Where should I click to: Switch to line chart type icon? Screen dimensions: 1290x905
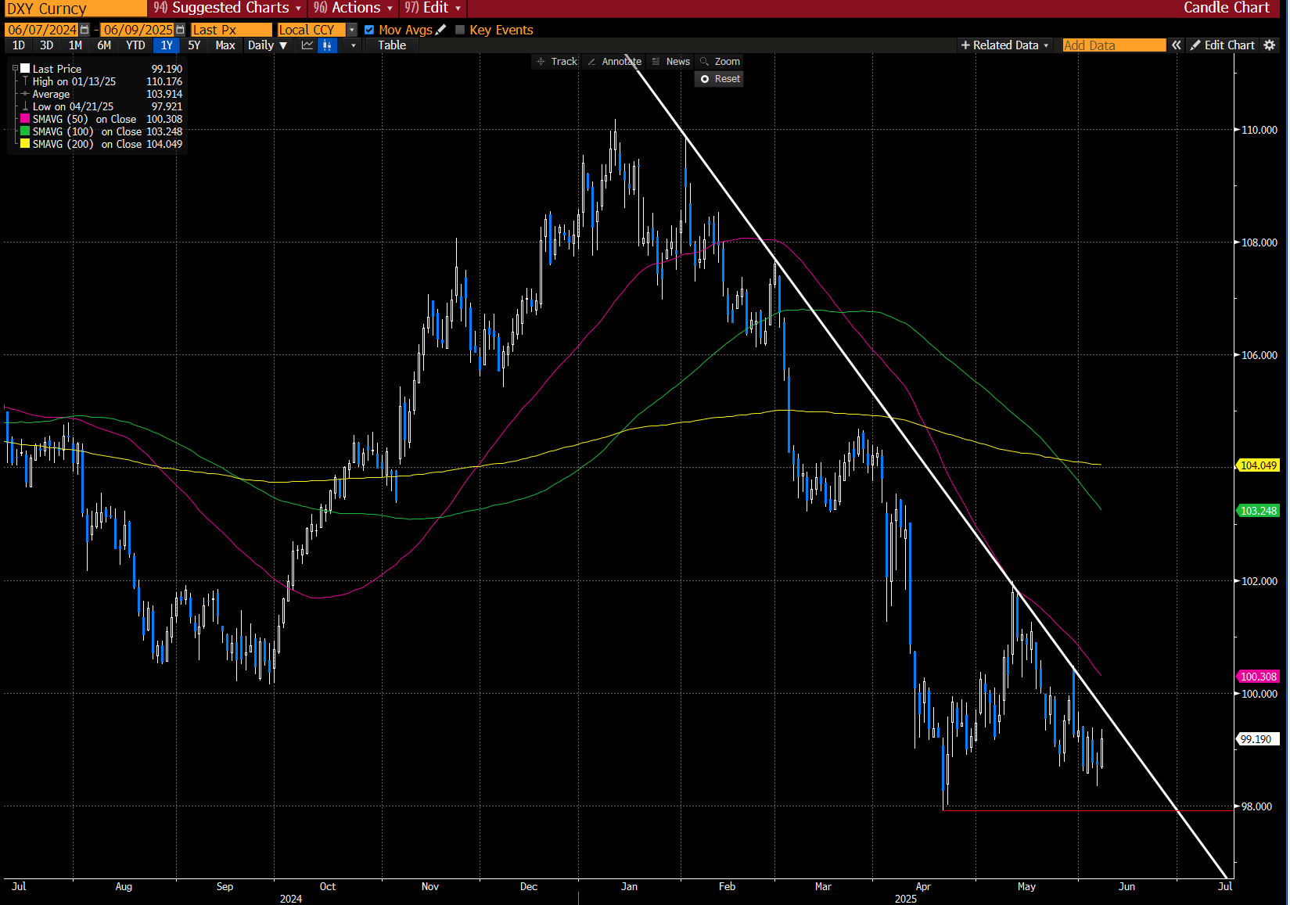pyautogui.click(x=307, y=45)
